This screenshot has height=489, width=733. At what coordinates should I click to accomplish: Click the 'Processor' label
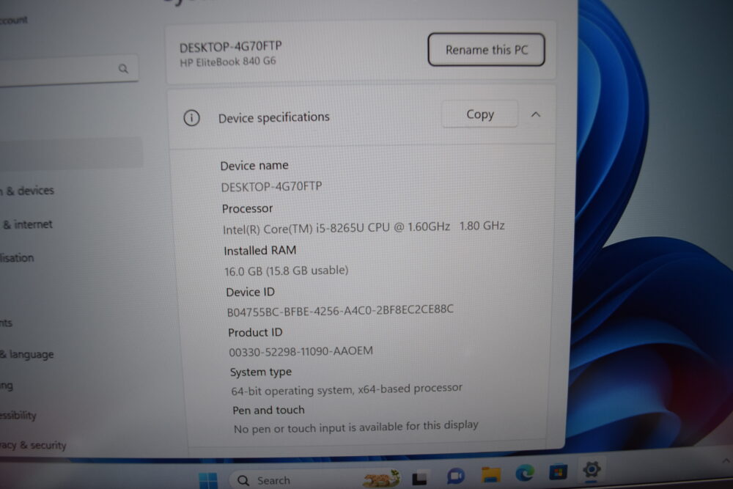click(x=247, y=208)
